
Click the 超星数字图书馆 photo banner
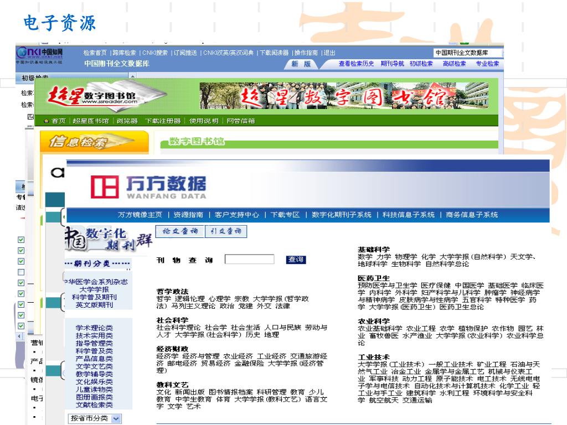tap(344, 96)
